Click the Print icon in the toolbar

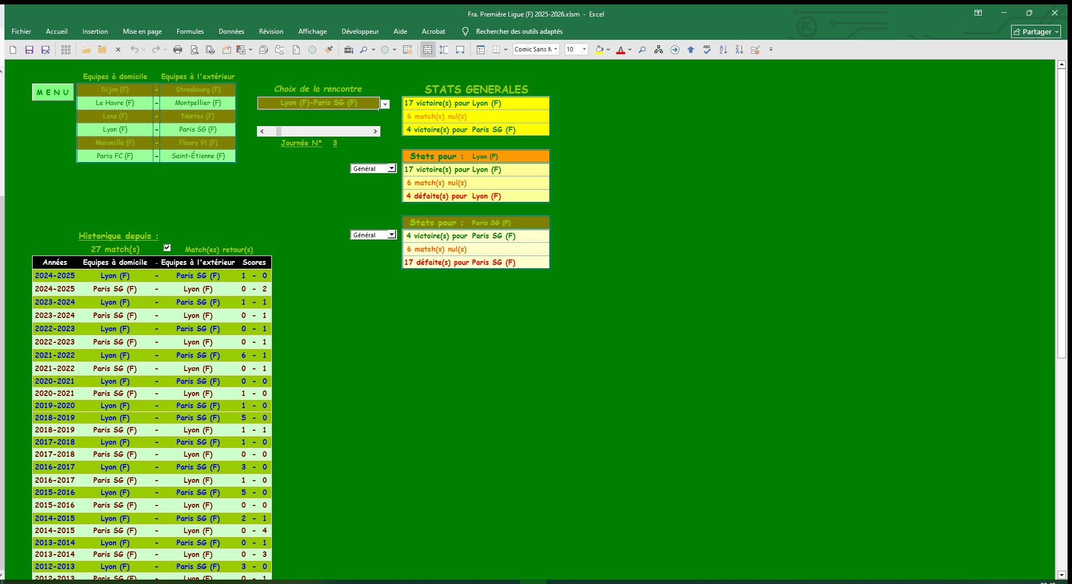point(178,50)
